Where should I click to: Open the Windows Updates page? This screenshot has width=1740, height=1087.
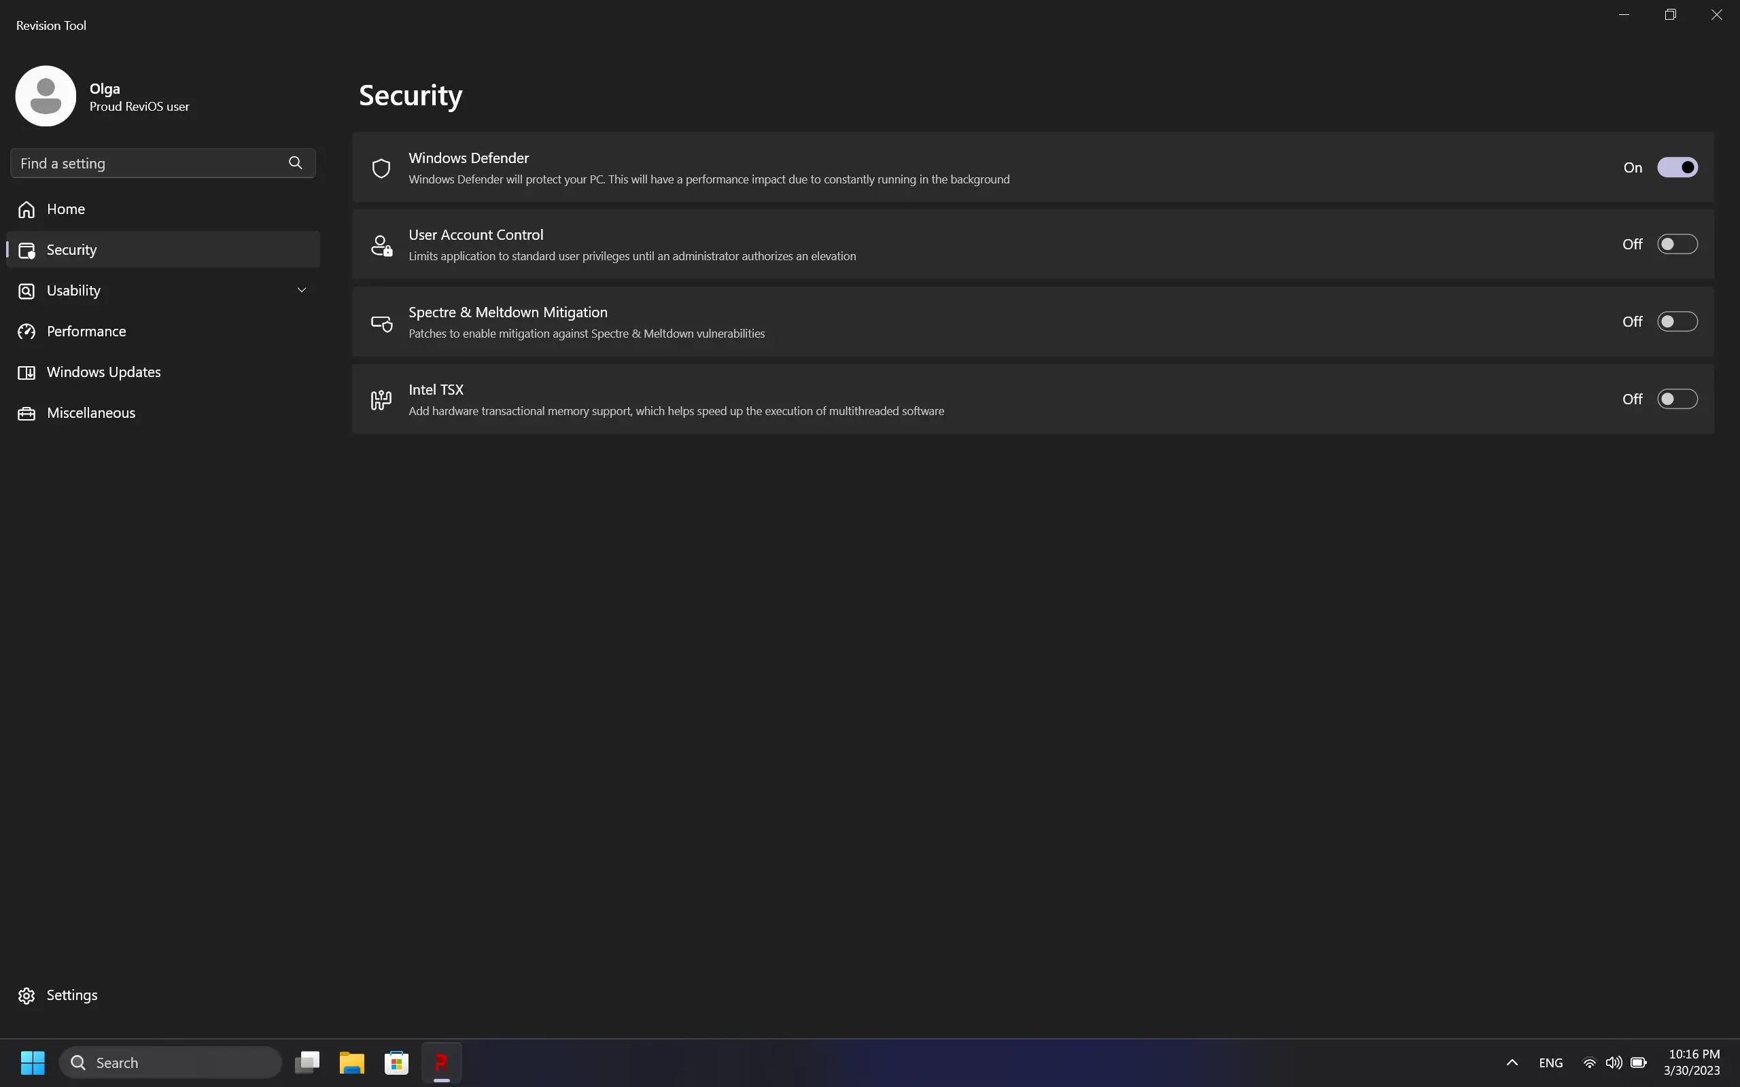pyautogui.click(x=103, y=372)
